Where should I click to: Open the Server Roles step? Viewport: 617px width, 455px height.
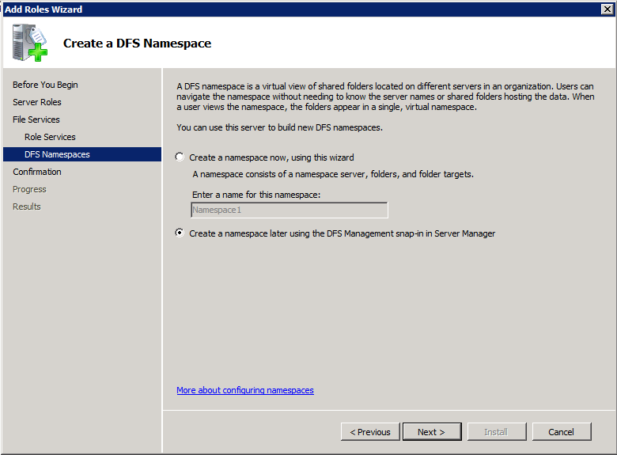click(x=37, y=102)
